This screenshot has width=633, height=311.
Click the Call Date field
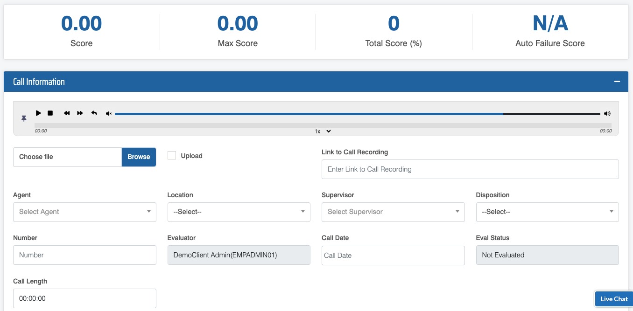coord(393,256)
